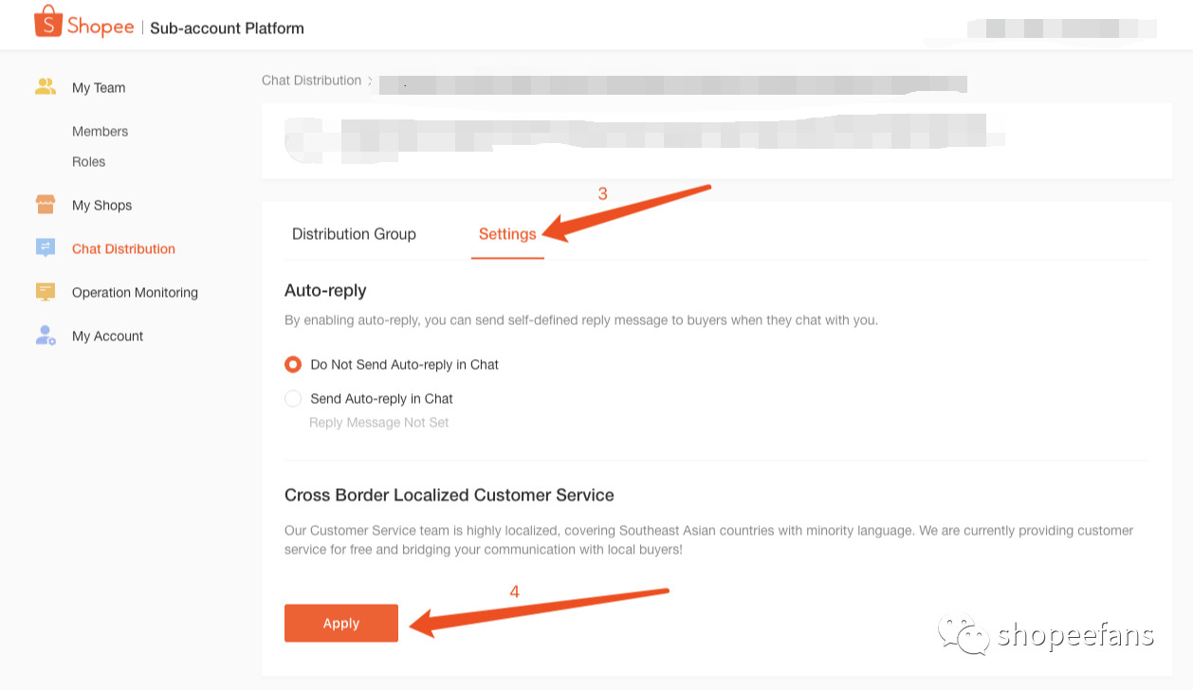Click the Sub-account Platform title text
Screen dimensions: 1193x690
pyautogui.click(x=227, y=27)
